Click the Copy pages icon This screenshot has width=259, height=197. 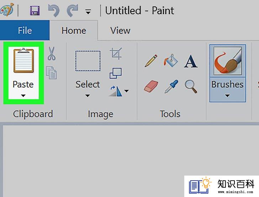(x=51, y=72)
